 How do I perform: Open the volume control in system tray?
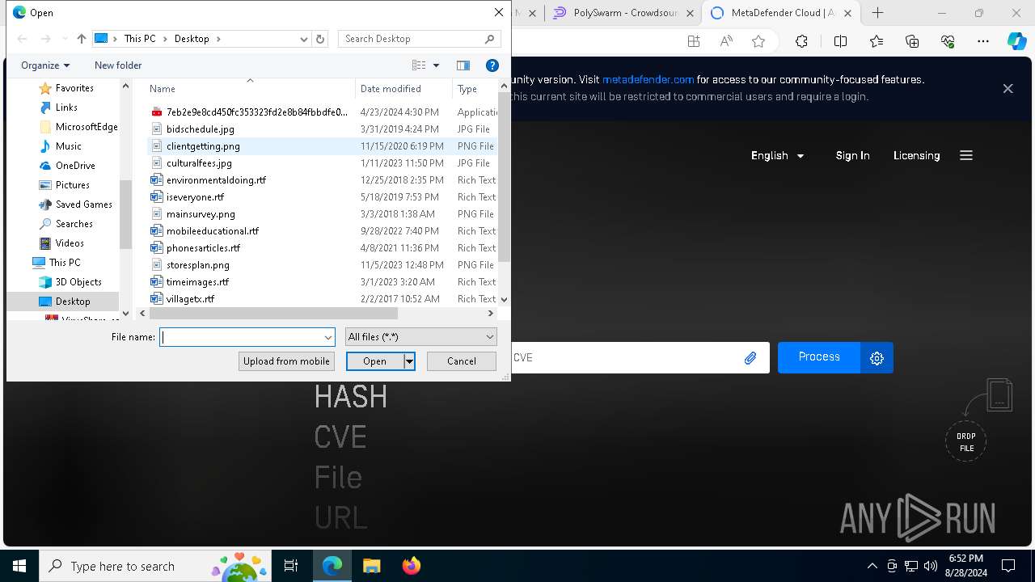pos(931,566)
